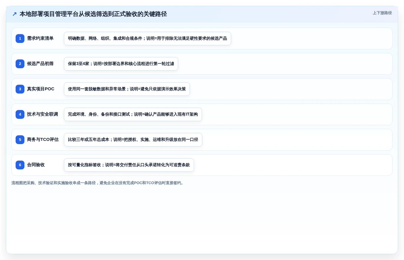Click the arrow icon beside the flowchart title
Image resolution: width=404 pixels, height=260 pixels.
14,14
